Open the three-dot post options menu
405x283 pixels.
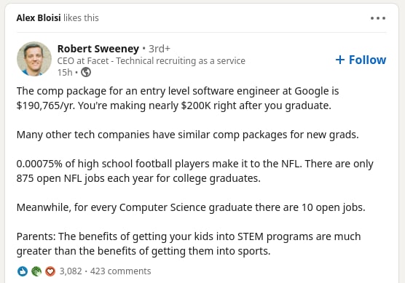[x=378, y=18]
